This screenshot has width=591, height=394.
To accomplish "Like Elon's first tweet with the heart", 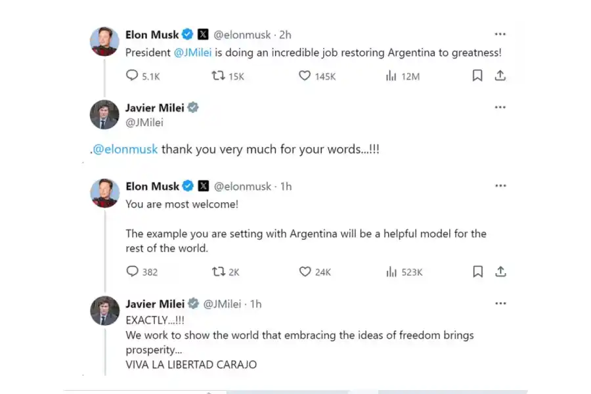I will pos(305,76).
